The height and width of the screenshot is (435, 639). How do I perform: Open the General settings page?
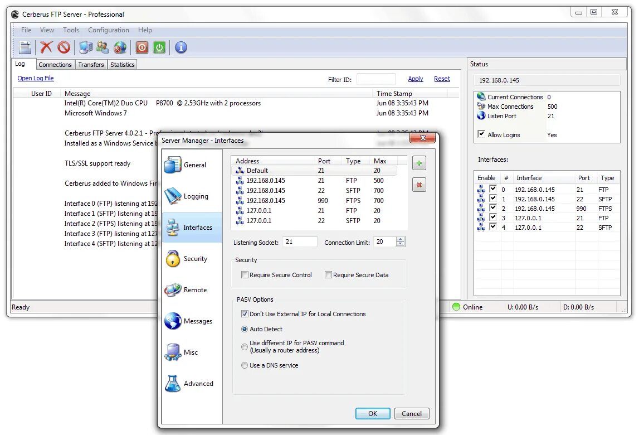192,165
